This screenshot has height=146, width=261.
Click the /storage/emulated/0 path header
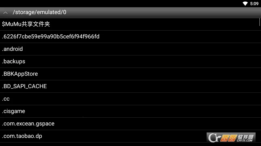39,12
